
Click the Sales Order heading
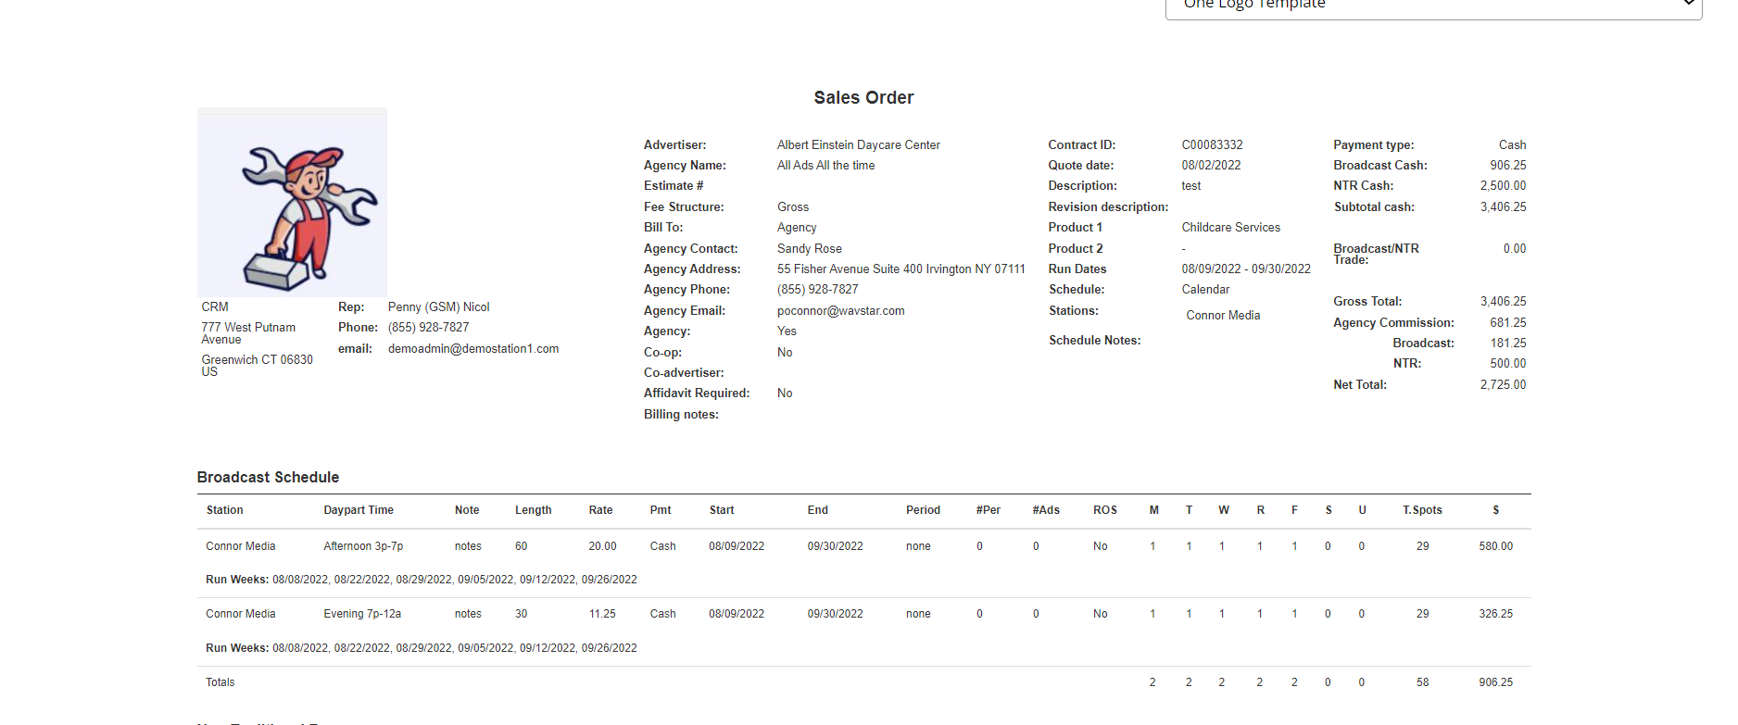click(x=863, y=97)
